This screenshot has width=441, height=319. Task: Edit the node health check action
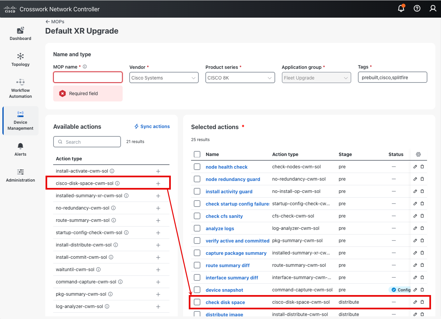coord(415,167)
